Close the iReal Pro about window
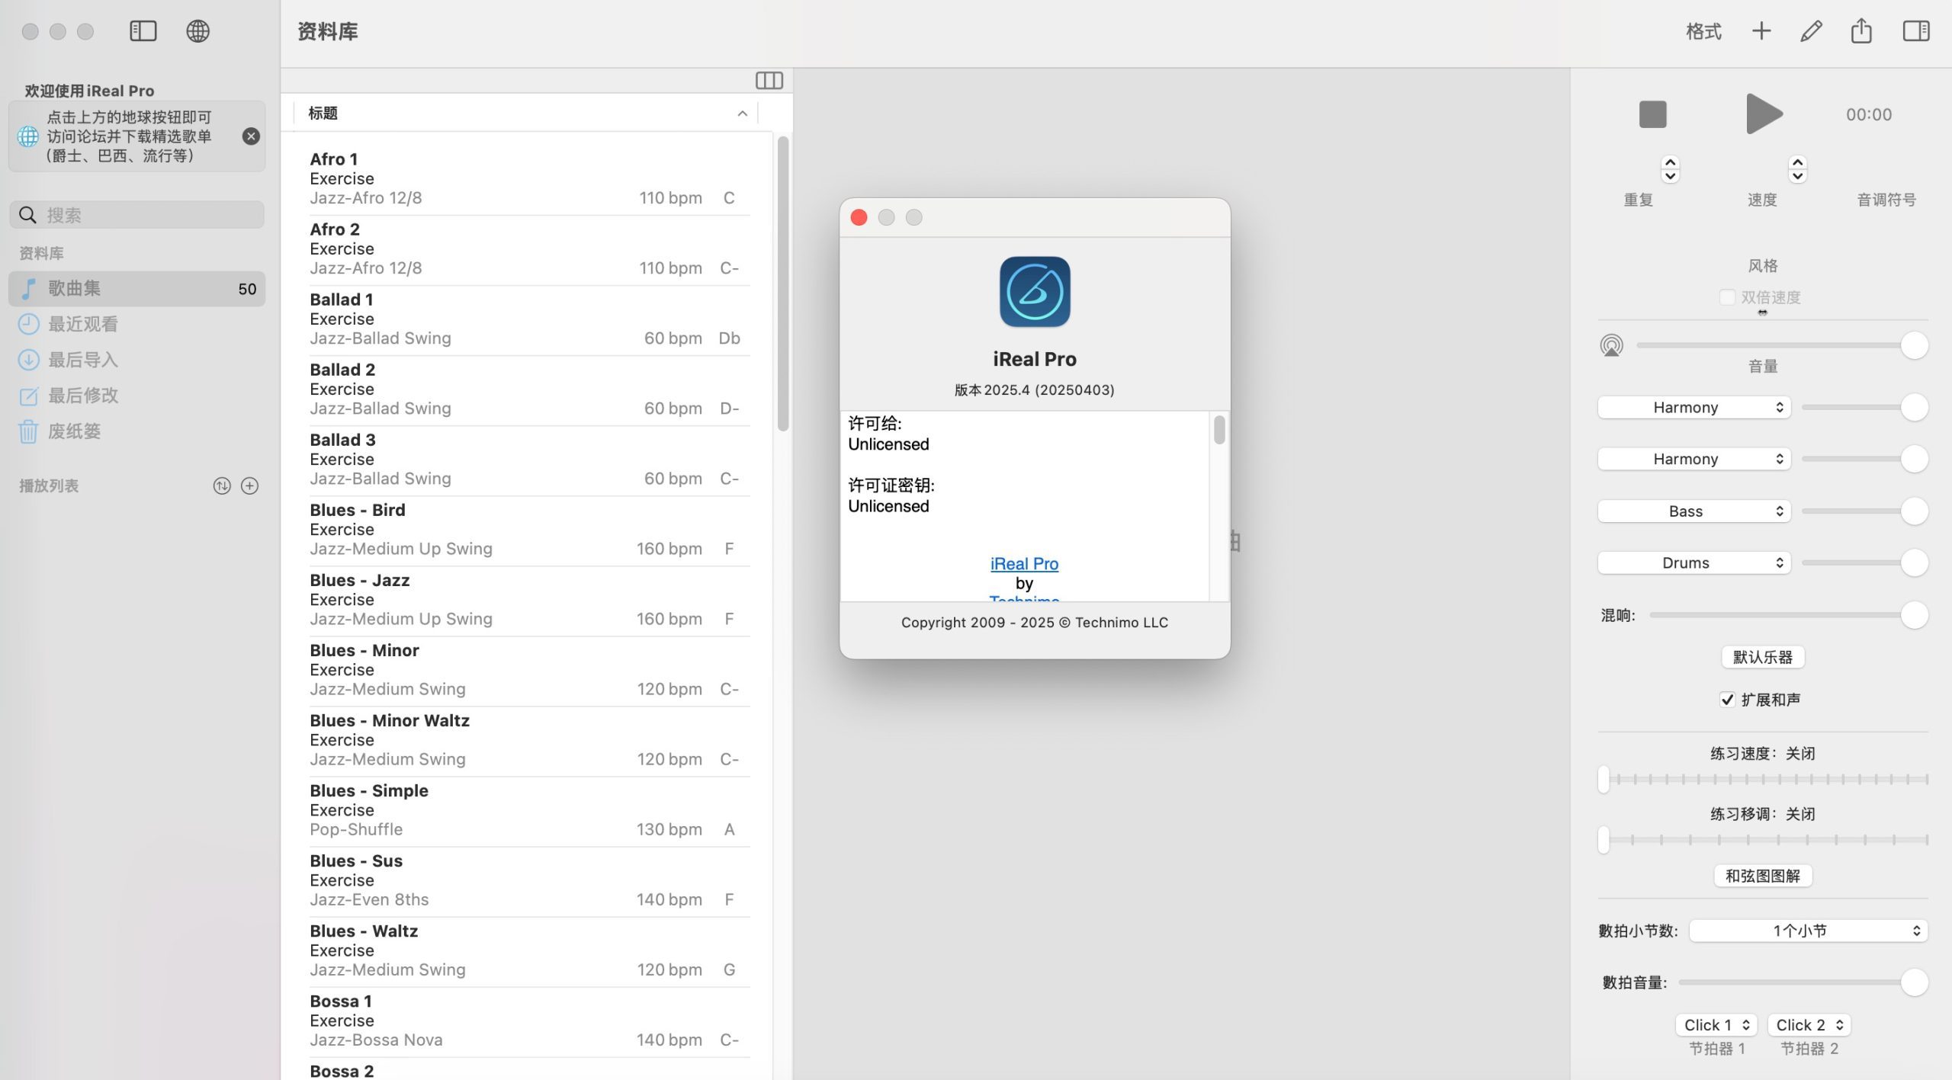The image size is (1952, 1080). (859, 218)
